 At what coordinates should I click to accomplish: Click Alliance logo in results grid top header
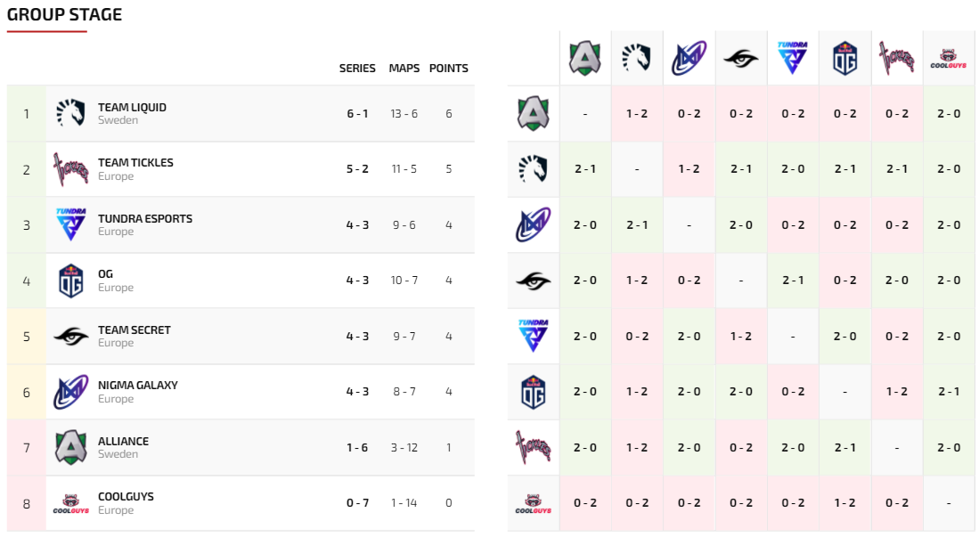pyautogui.click(x=585, y=58)
